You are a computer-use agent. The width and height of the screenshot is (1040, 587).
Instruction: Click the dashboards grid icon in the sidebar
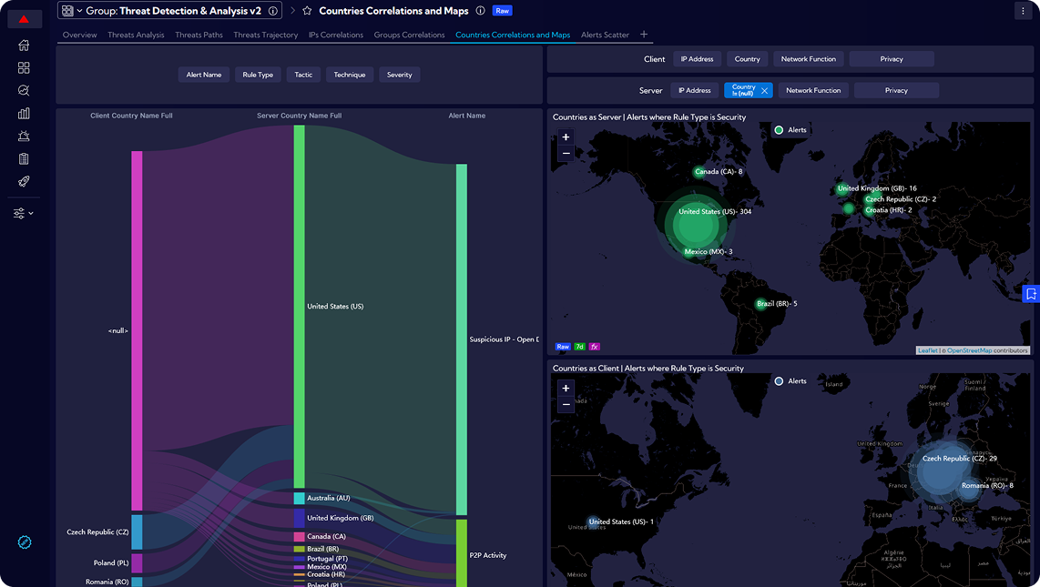[x=24, y=68]
